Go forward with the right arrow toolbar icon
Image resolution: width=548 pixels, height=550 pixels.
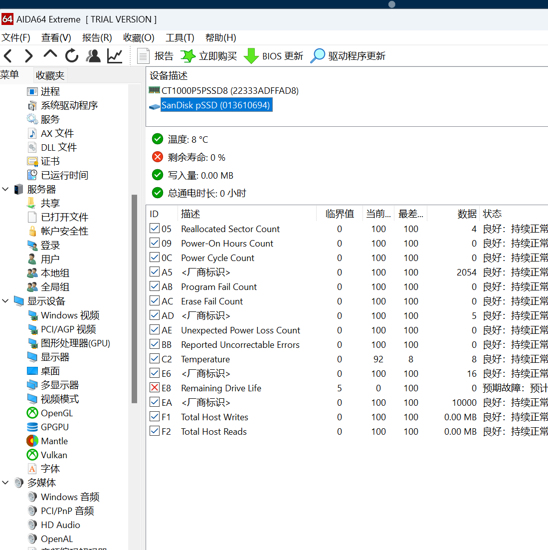pyautogui.click(x=29, y=56)
